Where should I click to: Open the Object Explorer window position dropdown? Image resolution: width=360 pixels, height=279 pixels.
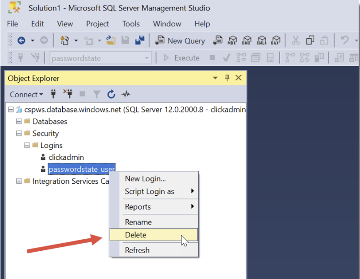[x=215, y=78]
